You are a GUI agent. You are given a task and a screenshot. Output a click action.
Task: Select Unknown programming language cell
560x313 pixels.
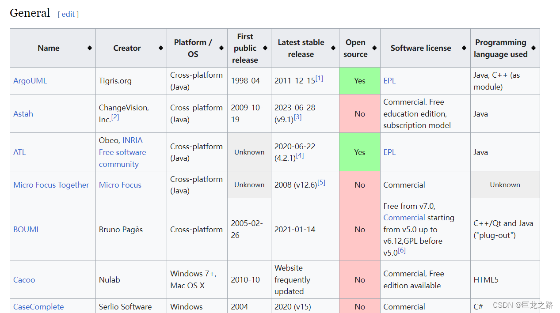pyautogui.click(x=505, y=185)
